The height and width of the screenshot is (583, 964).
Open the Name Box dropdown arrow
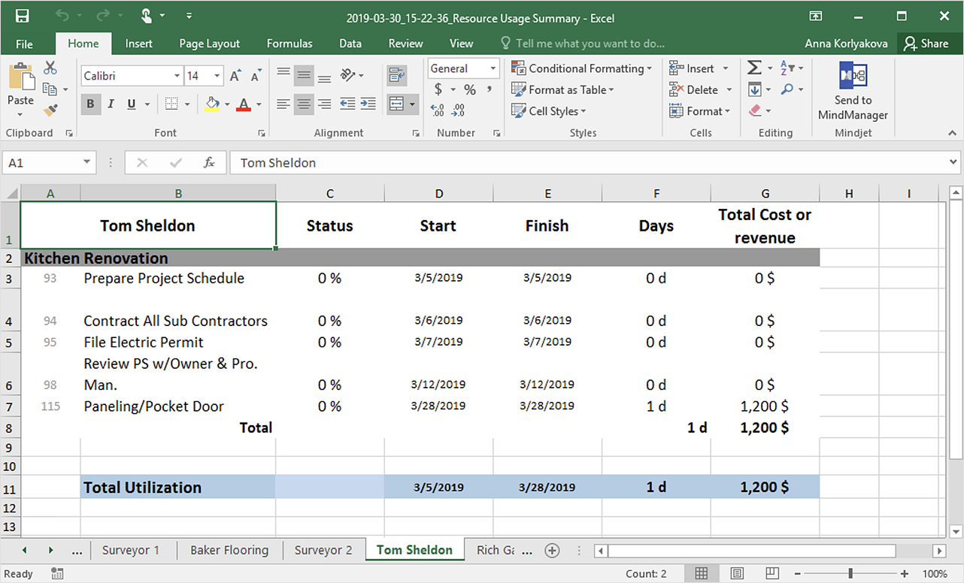(x=87, y=162)
